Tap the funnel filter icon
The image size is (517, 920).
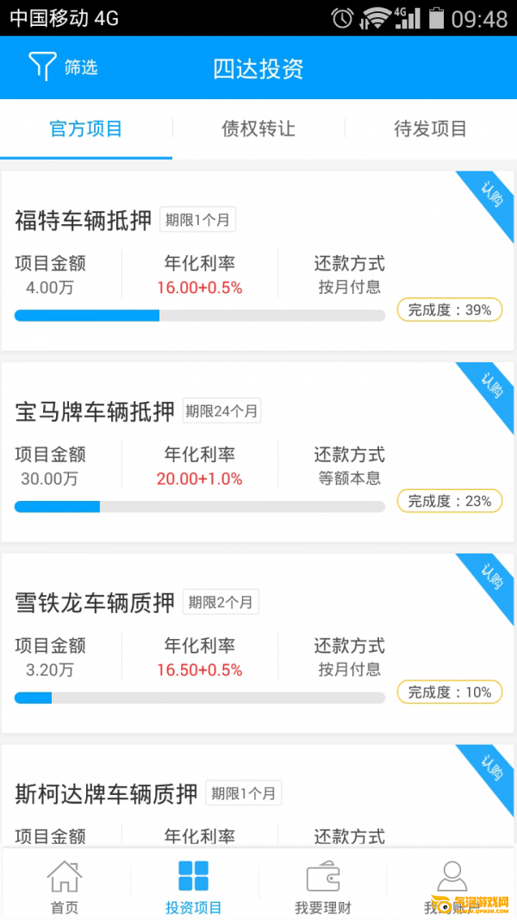point(42,67)
